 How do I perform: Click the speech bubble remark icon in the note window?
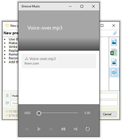[7, 103]
